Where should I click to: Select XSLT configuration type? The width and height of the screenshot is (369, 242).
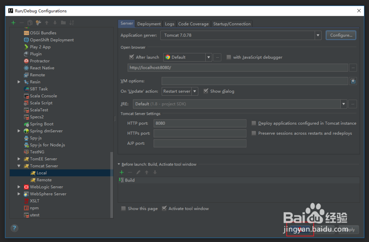tap(31, 201)
